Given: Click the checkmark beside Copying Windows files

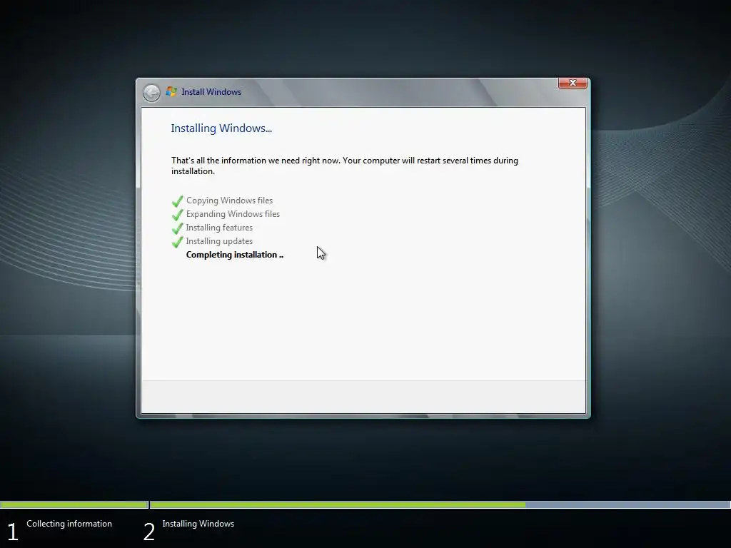Looking at the screenshot, I should pos(177,201).
